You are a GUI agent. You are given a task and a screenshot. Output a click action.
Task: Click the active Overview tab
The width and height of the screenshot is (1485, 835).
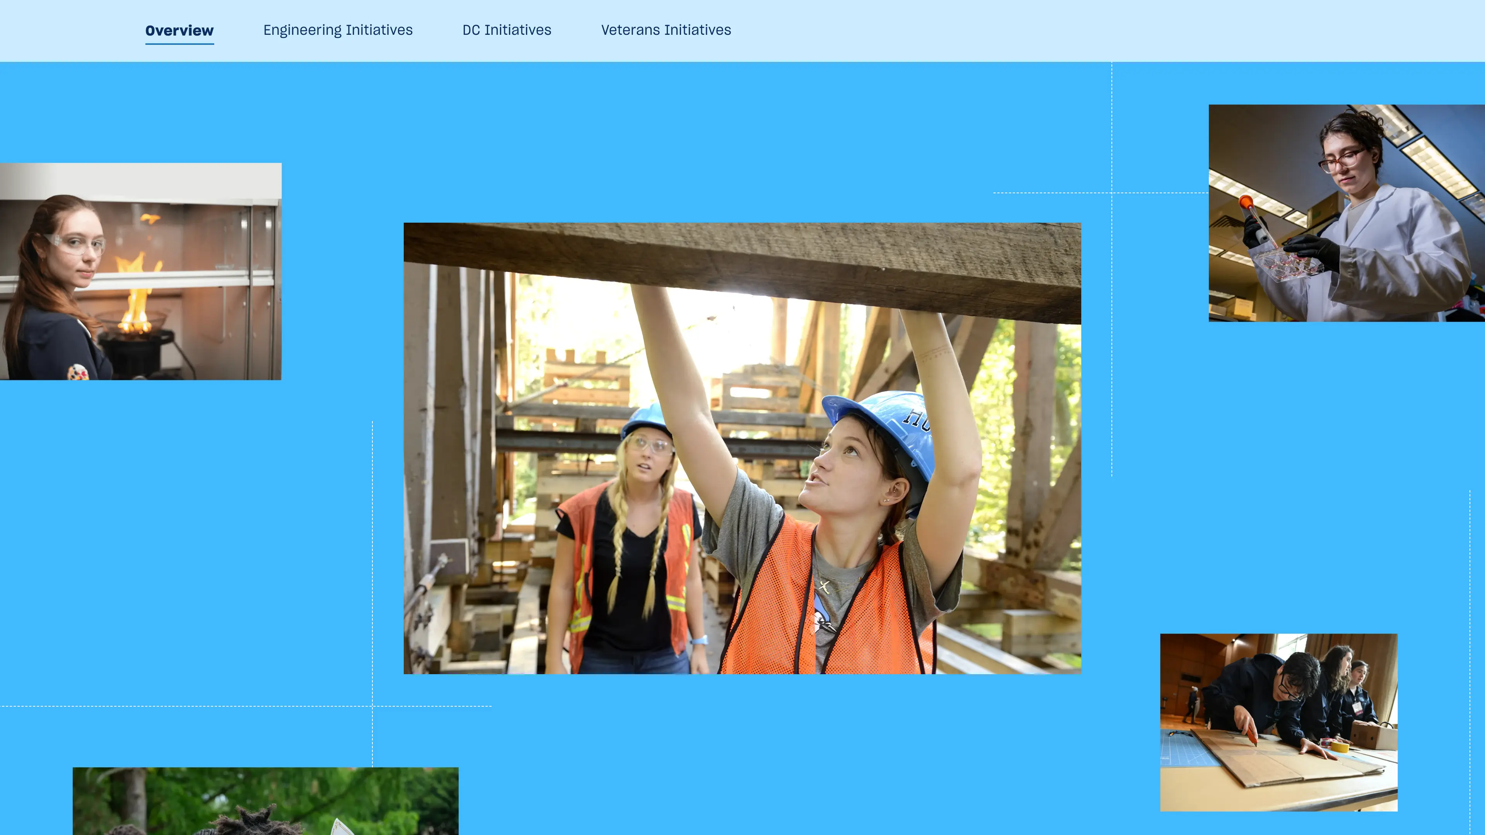click(x=179, y=30)
